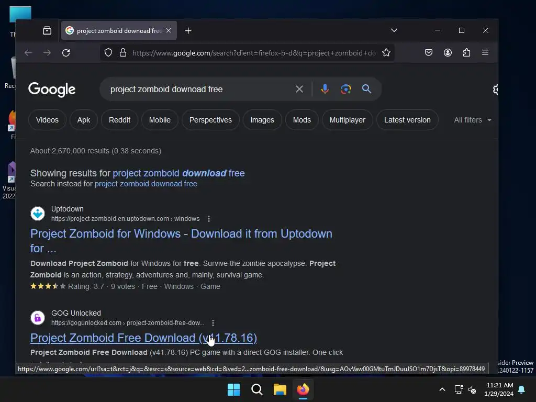Go back to previous page
Viewport: 536px width, 402px height.
click(28, 53)
